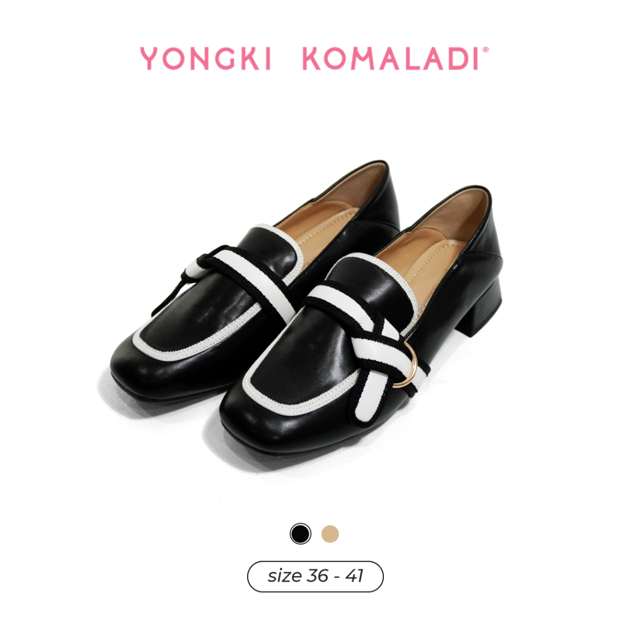Choose the beige color swatch
The image size is (631, 631).
pos(330,534)
